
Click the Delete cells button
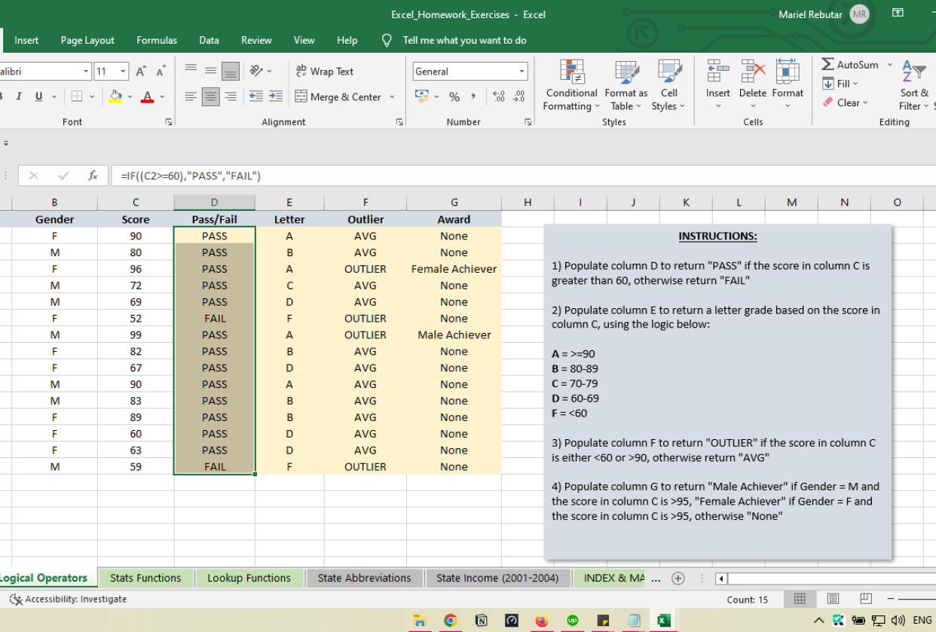pos(752,85)
